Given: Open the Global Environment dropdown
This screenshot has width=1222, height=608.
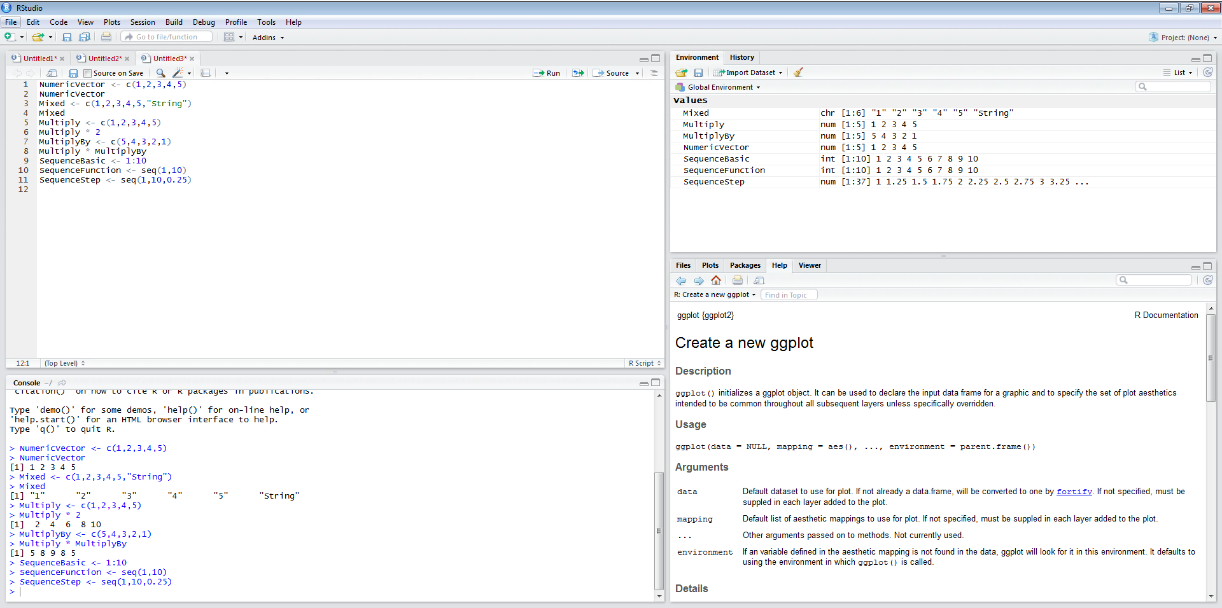Looking at the screenshot, I should click(718, 87).
